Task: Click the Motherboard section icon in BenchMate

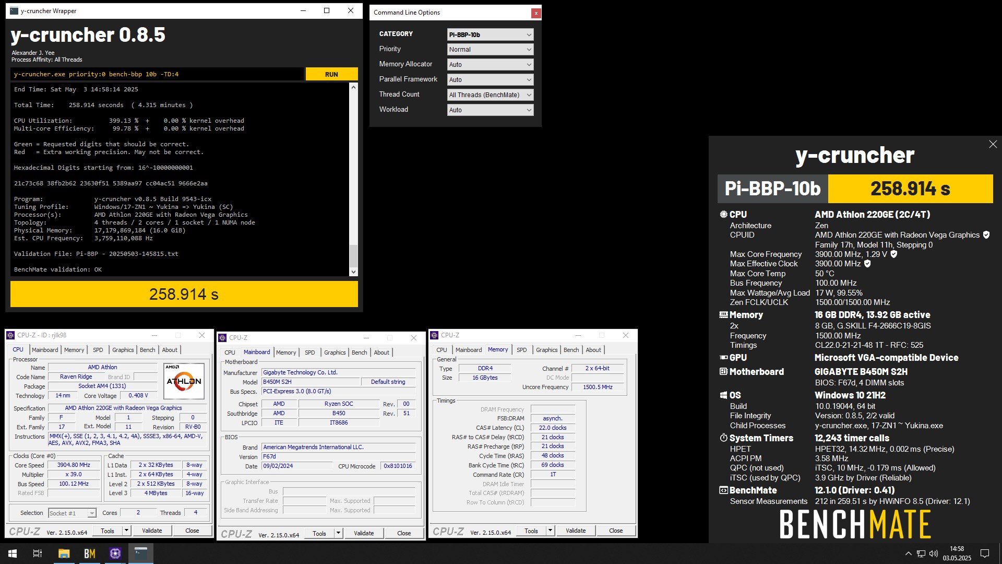Action: point(723,372)
